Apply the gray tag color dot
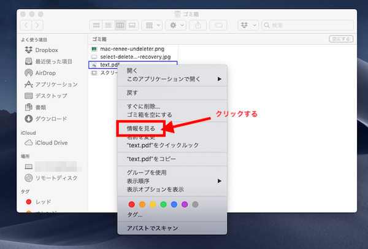 tap(195, 204)
